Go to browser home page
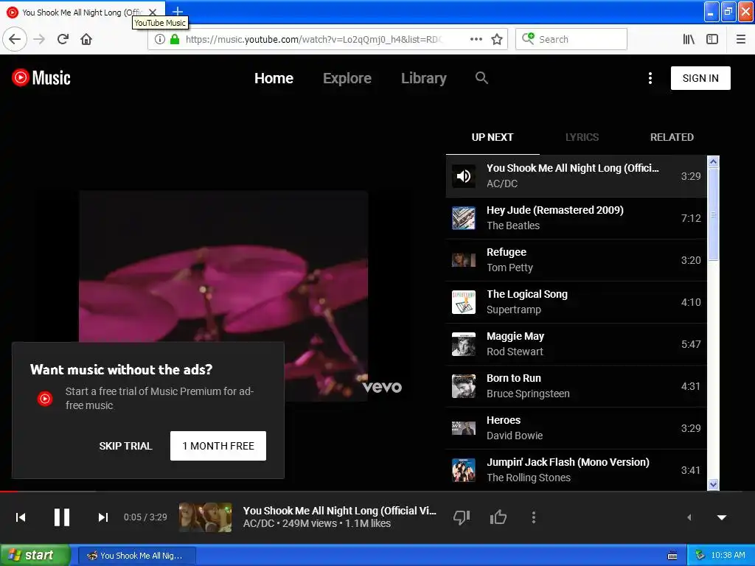 (86, 39)
